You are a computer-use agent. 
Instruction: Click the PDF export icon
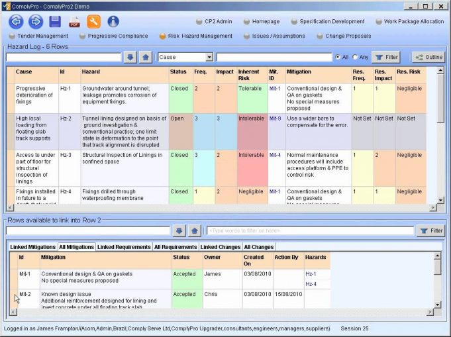point(74,22)
